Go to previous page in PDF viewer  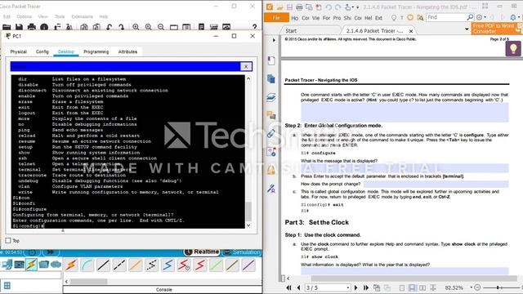click(x=298, y=287)
